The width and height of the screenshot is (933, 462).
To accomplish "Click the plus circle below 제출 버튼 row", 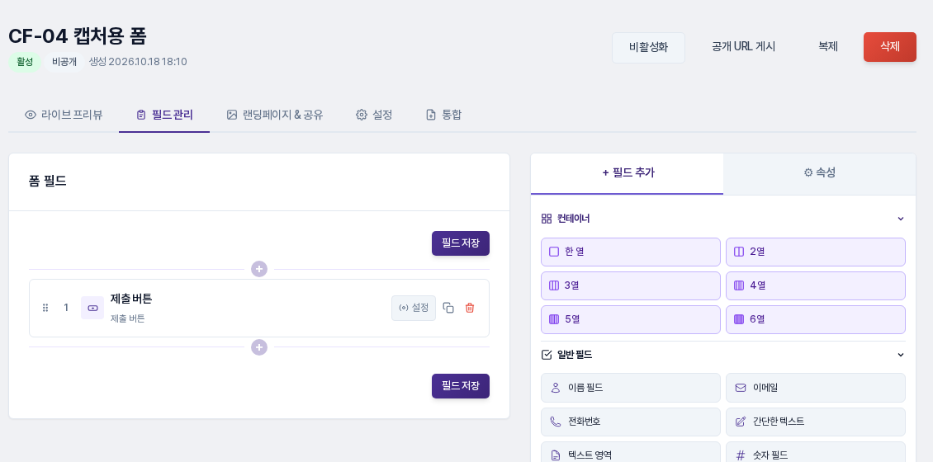I will pyautogui.click(x=258, y=347).
